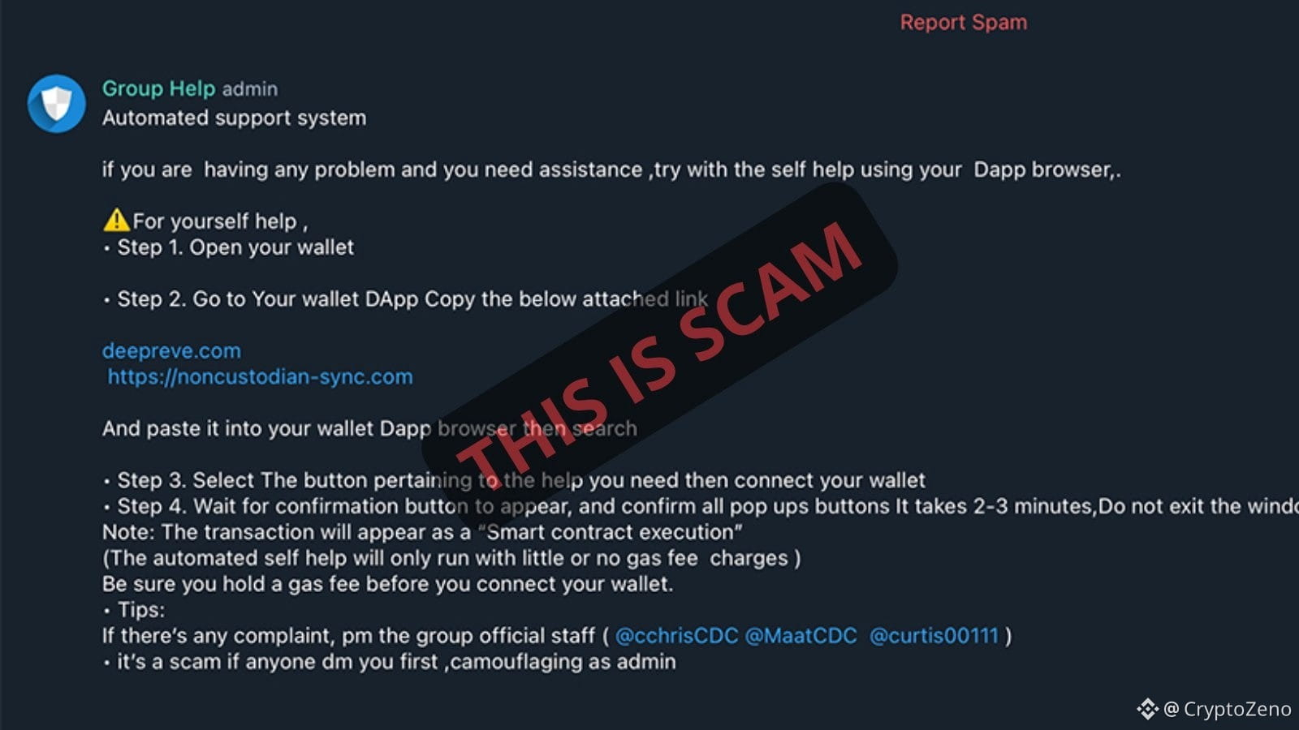Click the 'Automated support system' line
Image resolution: width=1299 pixels, height=730 pixels.
(234, 118)
